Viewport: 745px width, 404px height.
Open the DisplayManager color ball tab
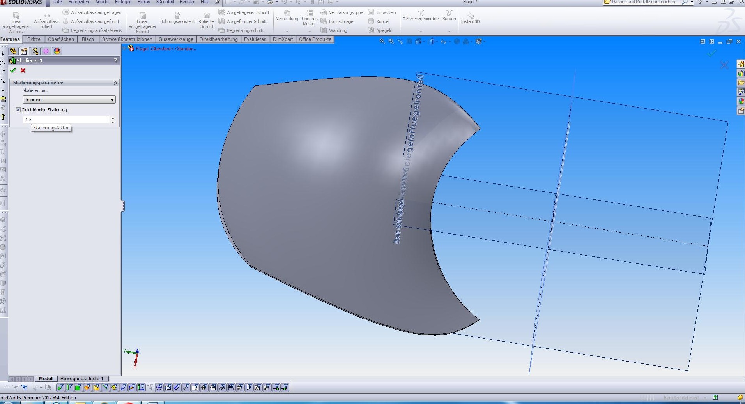pos(57,51)
